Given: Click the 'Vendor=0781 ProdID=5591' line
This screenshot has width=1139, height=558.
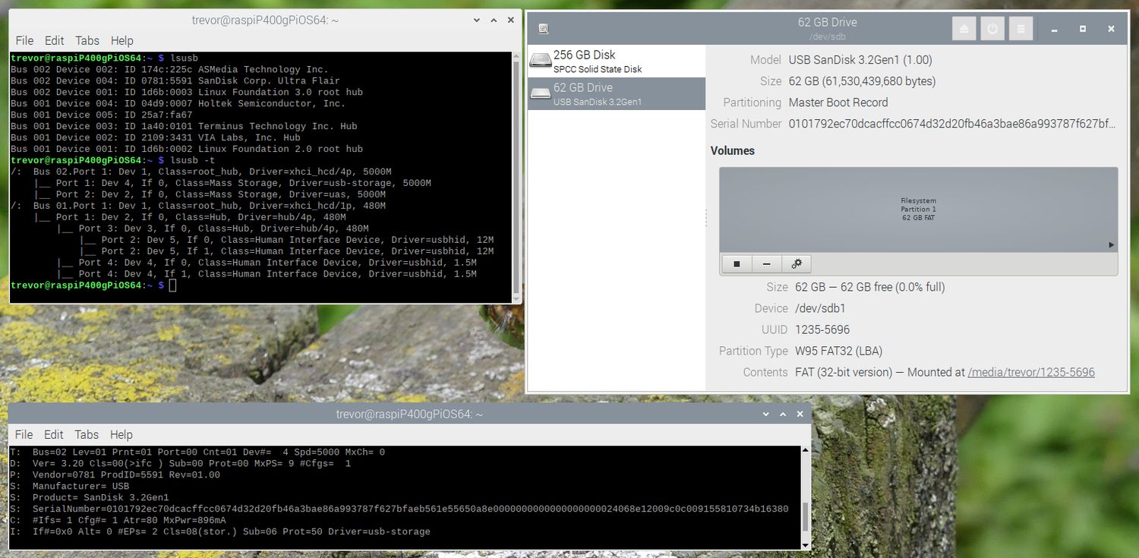Looking at the screenshot, I should click(115, 474).
